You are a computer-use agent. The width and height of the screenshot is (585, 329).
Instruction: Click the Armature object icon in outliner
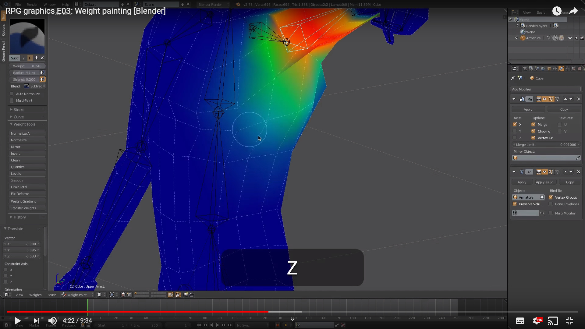pyautogui.click(x=522, y=38)
